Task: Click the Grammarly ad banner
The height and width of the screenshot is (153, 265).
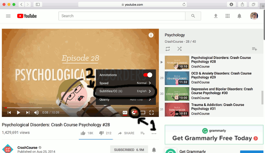Action: pos(214,134)
